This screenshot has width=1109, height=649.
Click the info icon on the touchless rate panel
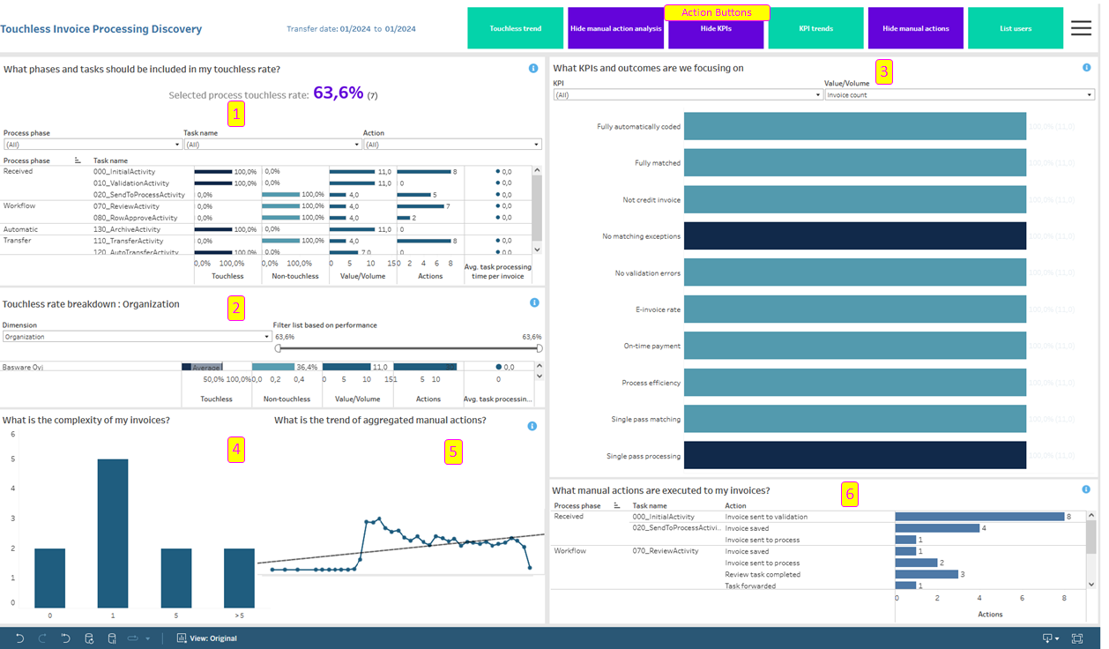pyautogui.click(x=534, y=67)
